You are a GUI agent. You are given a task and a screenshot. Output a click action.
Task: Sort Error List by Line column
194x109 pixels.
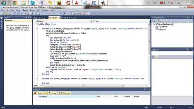pyautogui.click(x=118, y=96)
